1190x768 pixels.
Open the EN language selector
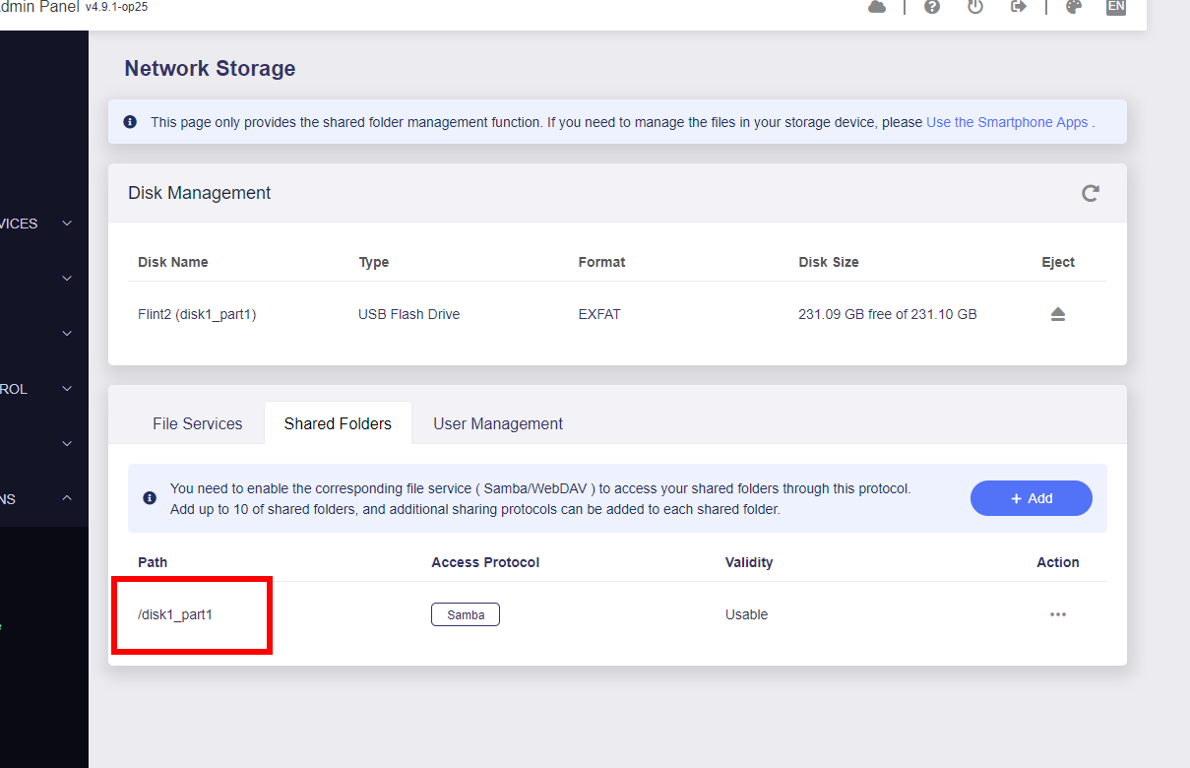click(x=1115, y=7)
